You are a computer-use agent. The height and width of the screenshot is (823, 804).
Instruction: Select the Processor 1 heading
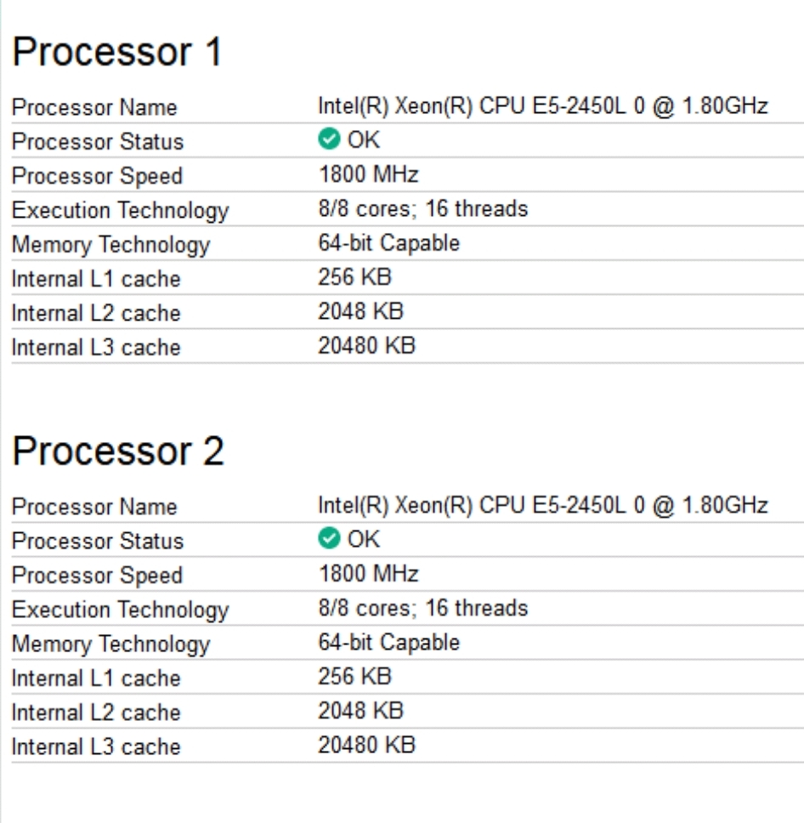point(117,52)
